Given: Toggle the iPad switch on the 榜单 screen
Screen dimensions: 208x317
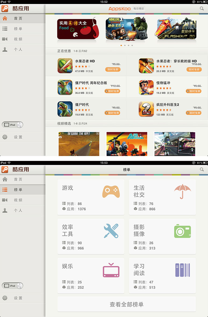Looking at the screenshot, I should (13, 286).
